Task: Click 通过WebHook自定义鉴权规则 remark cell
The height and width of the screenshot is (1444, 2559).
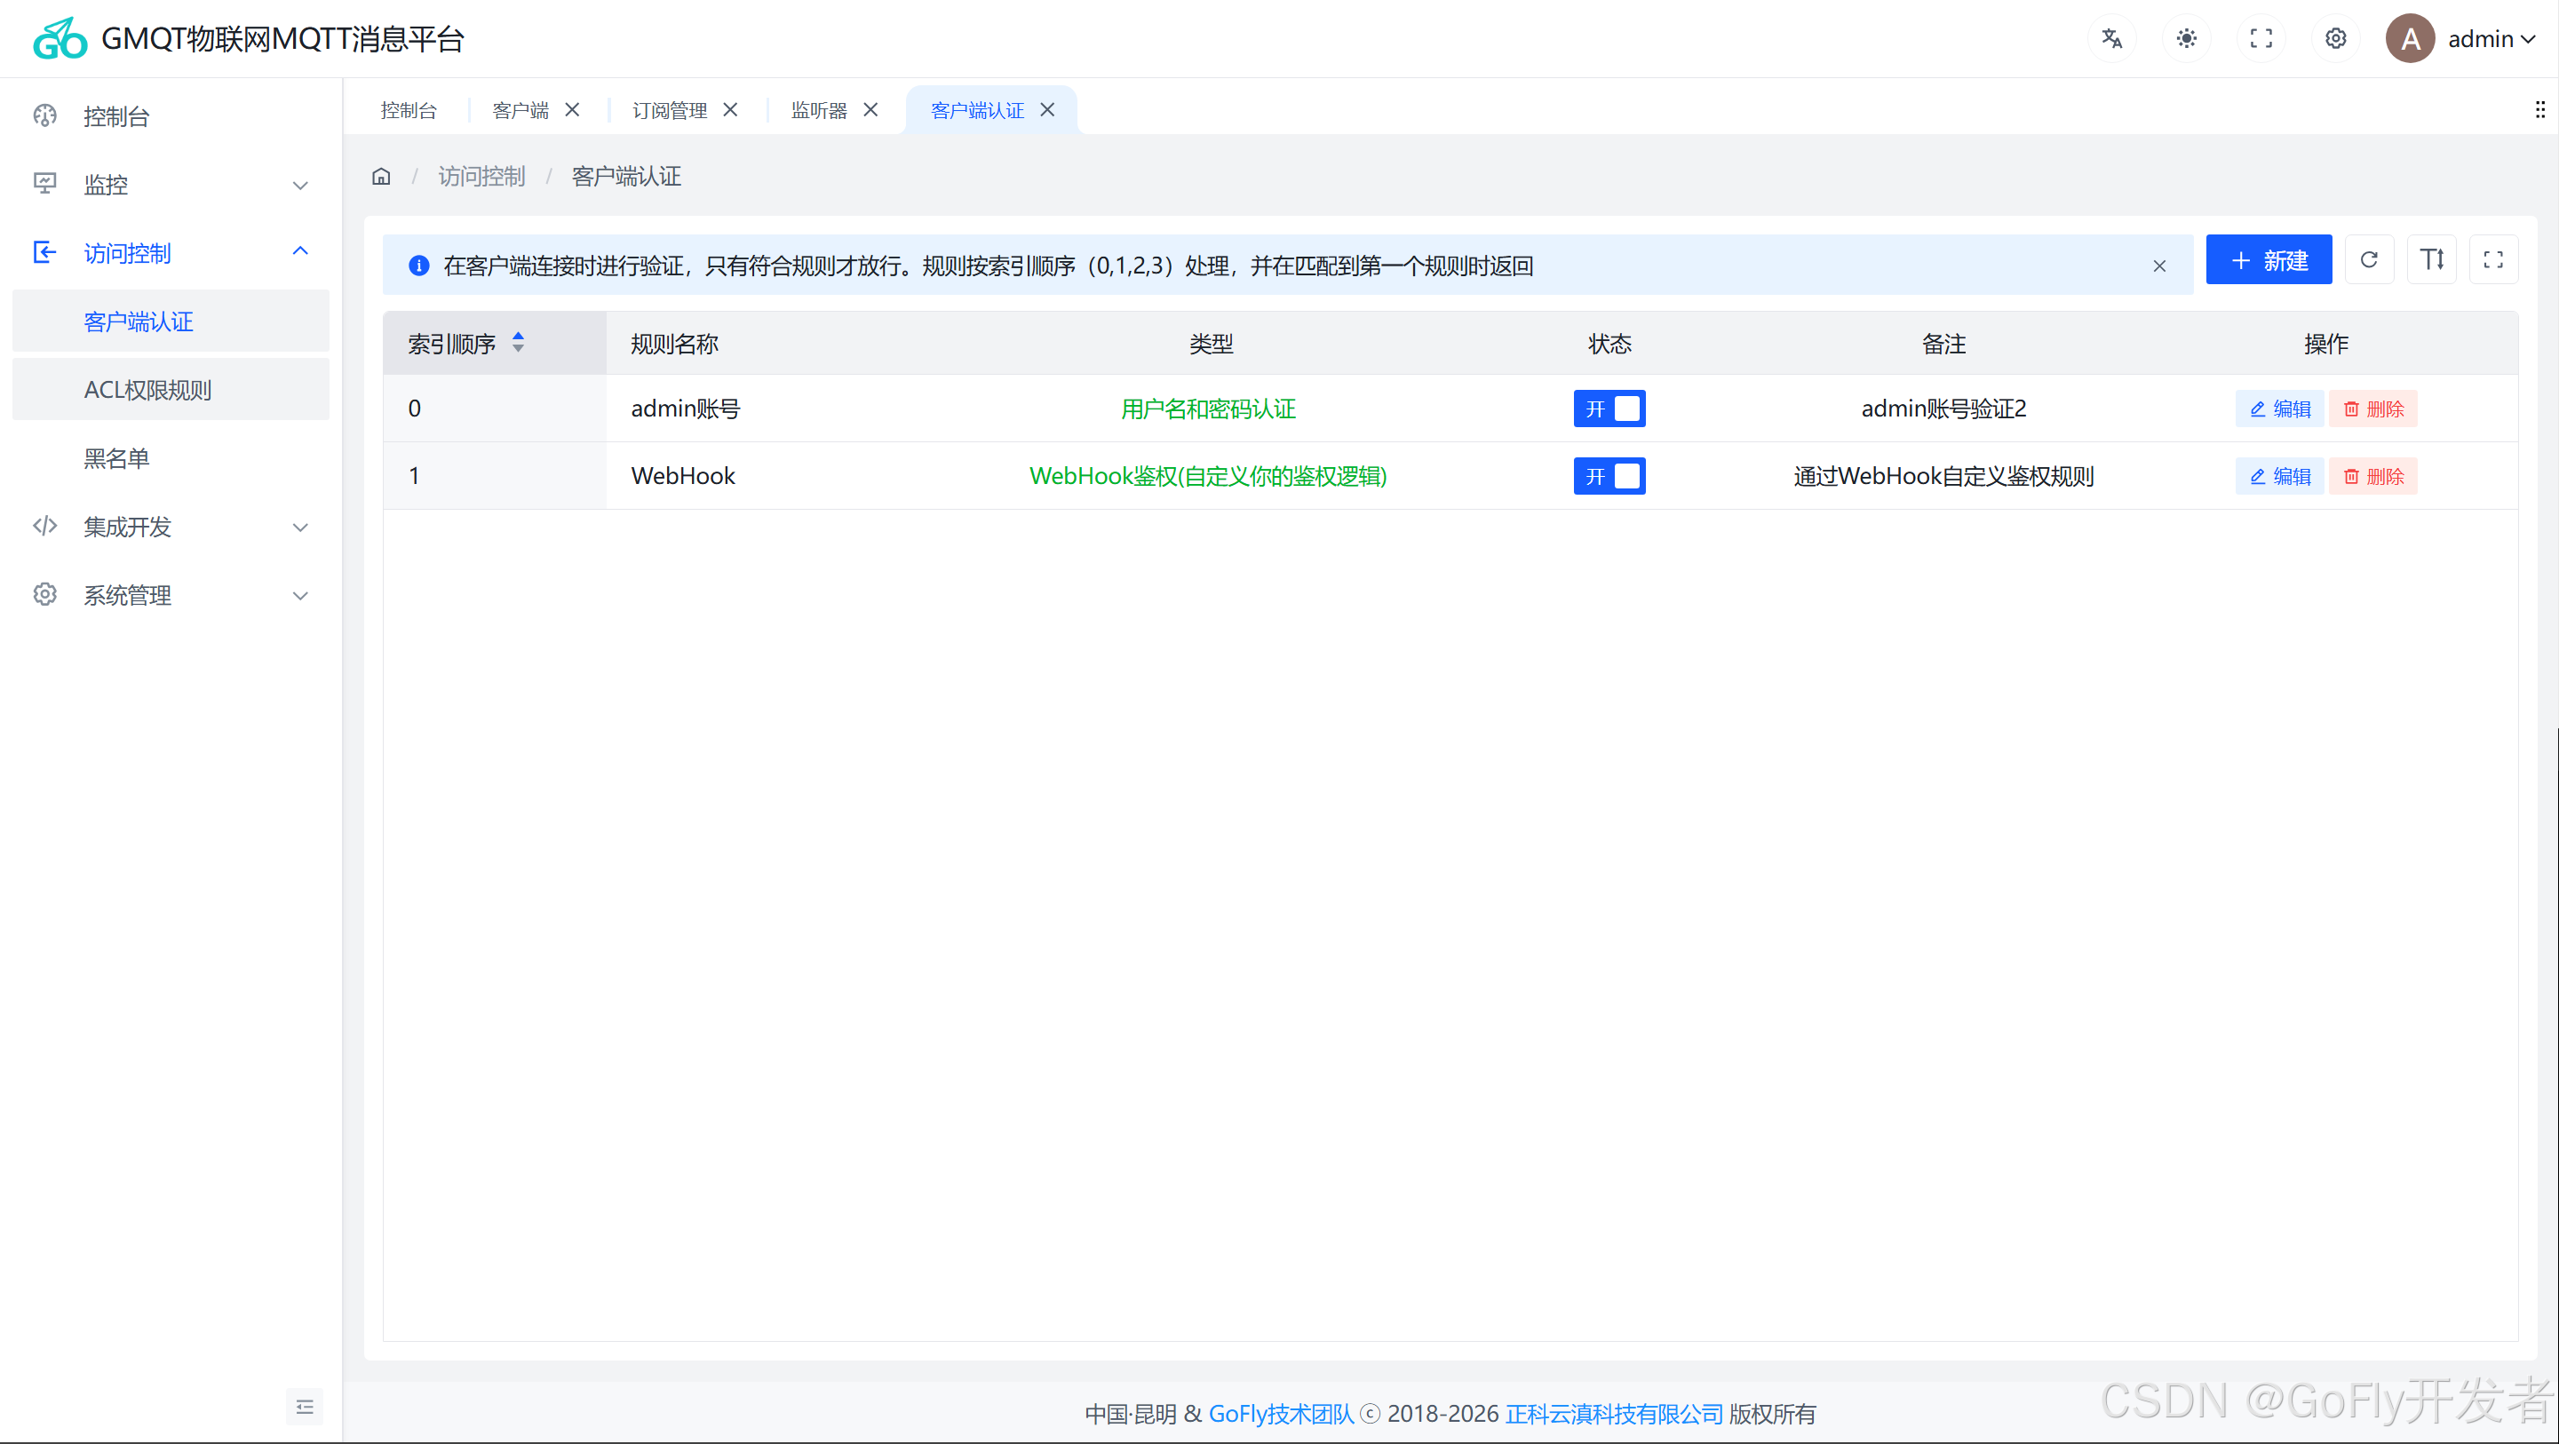Action: pyautogui.click(x=1944, y=476)
